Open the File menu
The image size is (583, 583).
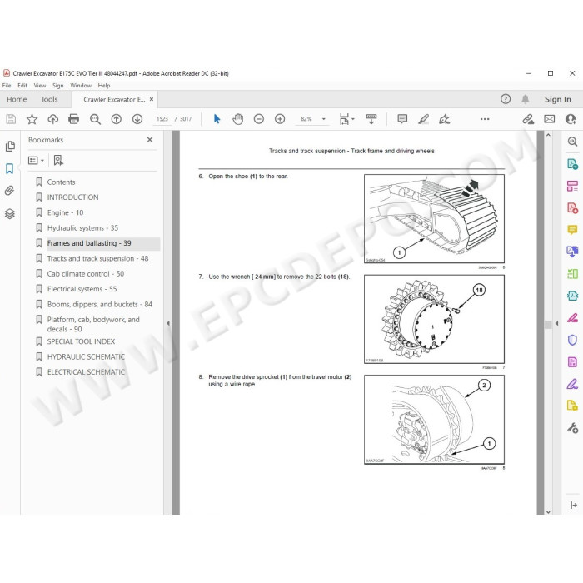click(7, 86)
